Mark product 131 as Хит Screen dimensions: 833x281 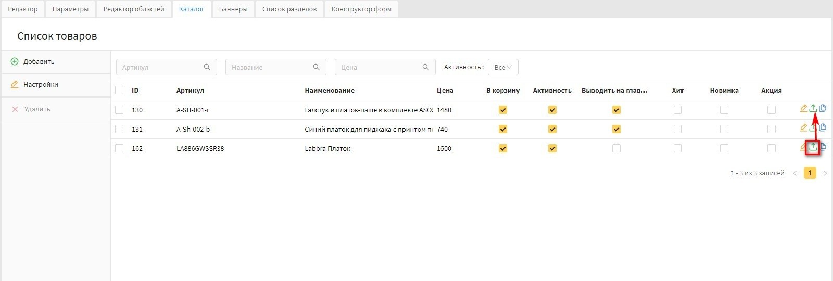(677, 129)
